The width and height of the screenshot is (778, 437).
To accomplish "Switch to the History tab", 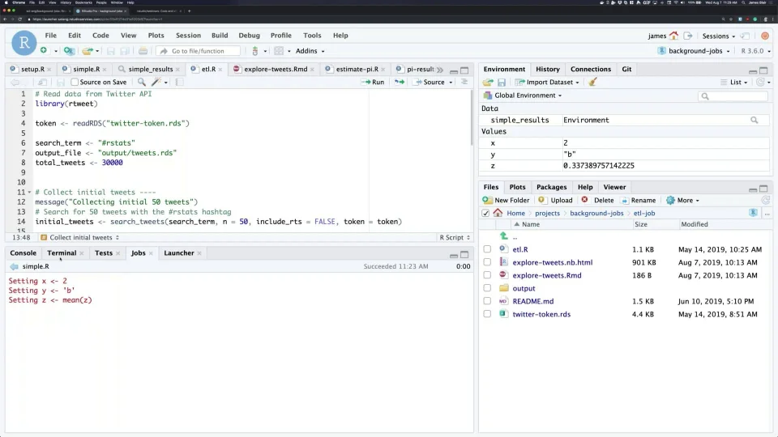I will coord(547,69).
